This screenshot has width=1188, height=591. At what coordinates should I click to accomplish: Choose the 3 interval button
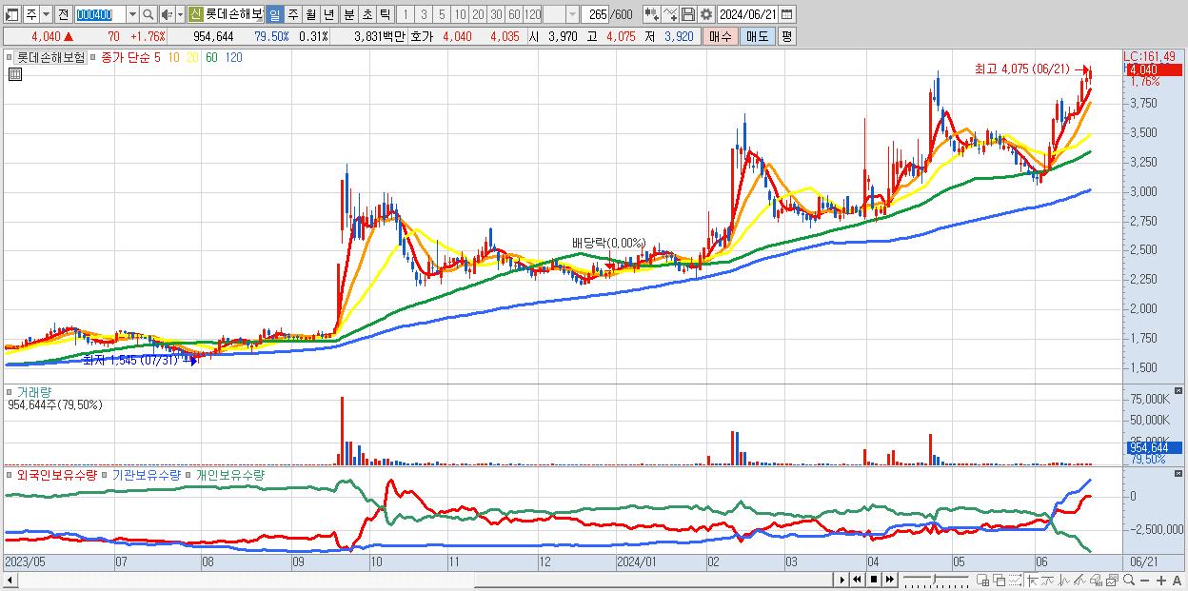(x=424, y=14)
